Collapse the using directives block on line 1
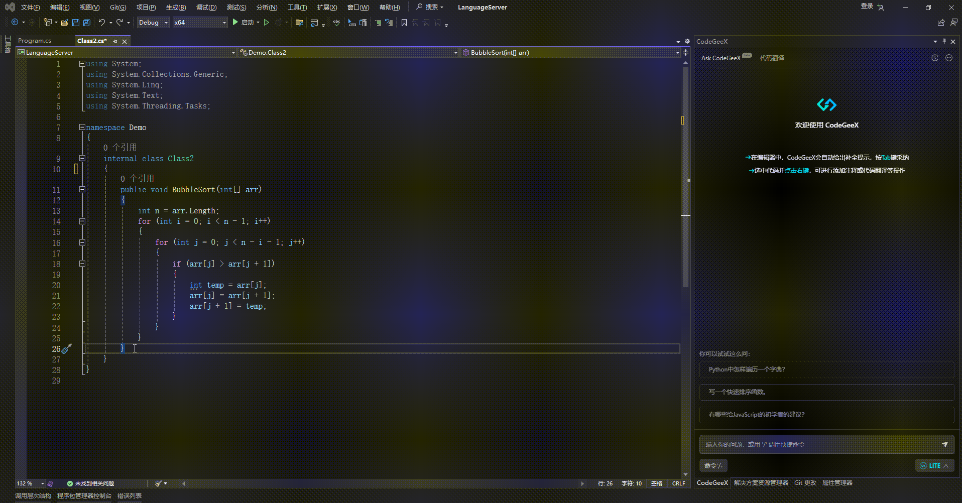This screenshot has height=503, width=962. [82, 64]
